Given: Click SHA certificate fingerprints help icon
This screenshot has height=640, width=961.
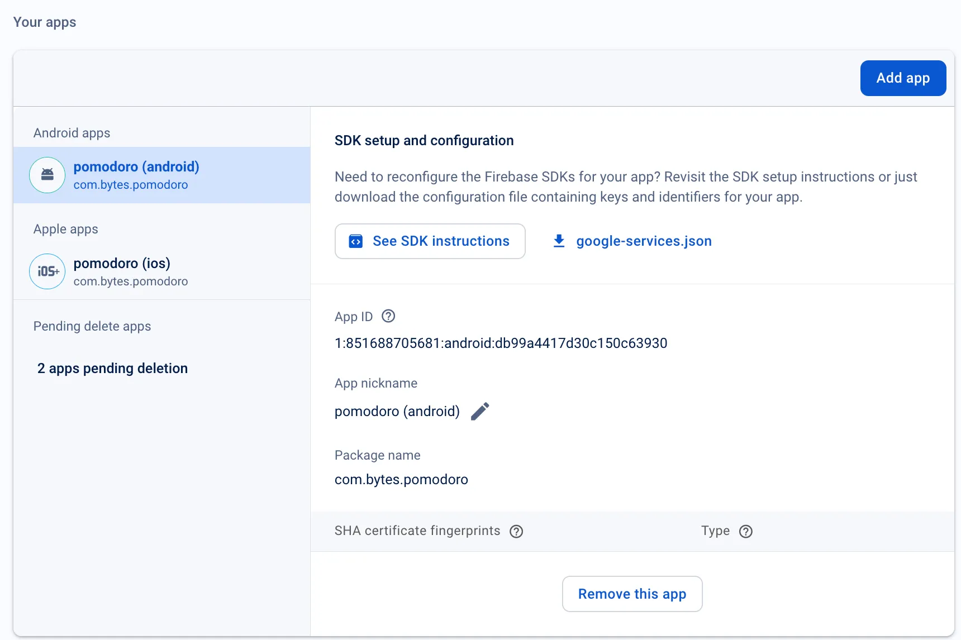Looking at the screenshot, I should coord(516,531).
